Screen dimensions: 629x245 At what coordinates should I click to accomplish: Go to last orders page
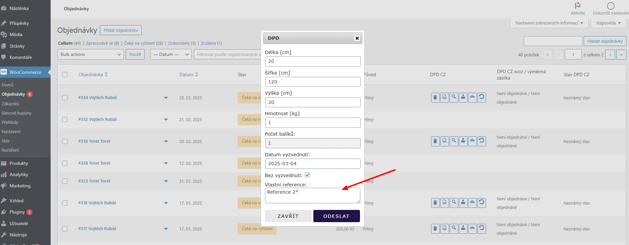point(621,55)
